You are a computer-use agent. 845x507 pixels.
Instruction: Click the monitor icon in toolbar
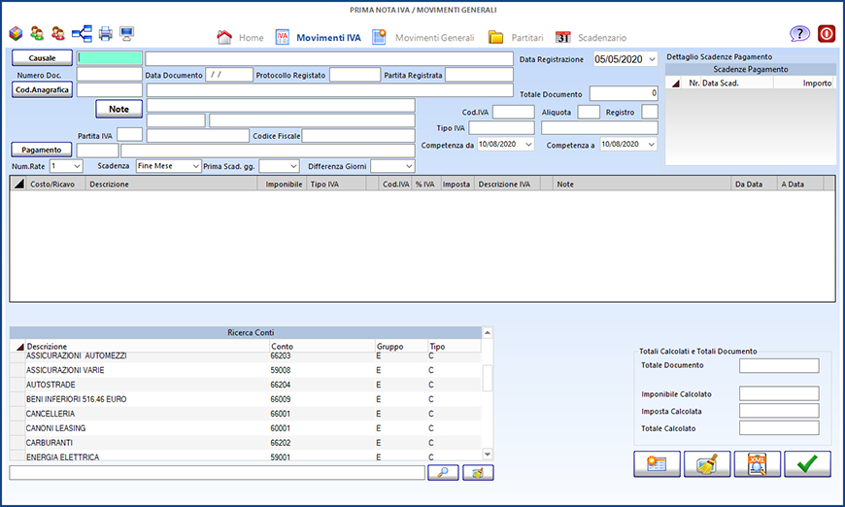[126, 34]
